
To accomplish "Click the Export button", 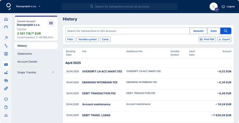I will pos(224,39).
